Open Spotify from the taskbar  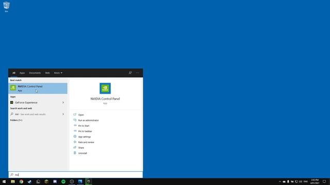63,181
